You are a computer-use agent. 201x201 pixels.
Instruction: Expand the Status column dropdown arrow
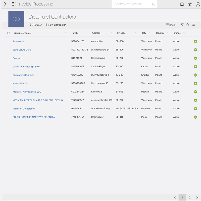(184, 33)
